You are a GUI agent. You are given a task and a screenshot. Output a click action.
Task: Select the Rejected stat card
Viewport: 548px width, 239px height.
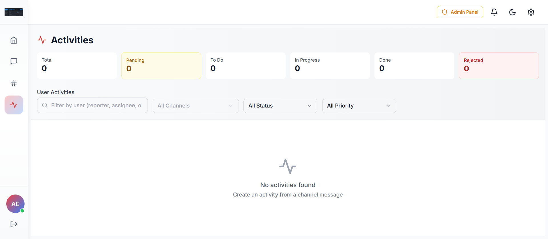[x=499, y=66]
